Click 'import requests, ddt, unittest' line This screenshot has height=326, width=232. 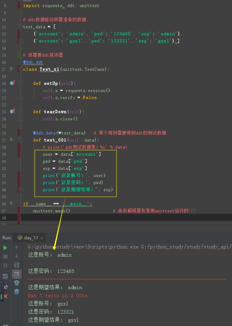61,6
